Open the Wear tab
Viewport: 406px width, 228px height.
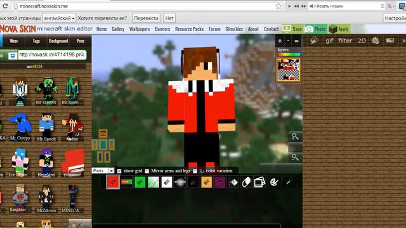[14, 41]
